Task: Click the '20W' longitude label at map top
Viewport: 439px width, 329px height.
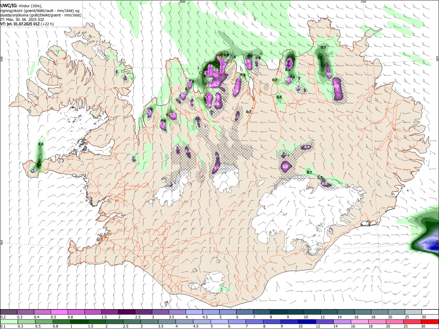Action: pyautogui.click(x=182, y=2)
